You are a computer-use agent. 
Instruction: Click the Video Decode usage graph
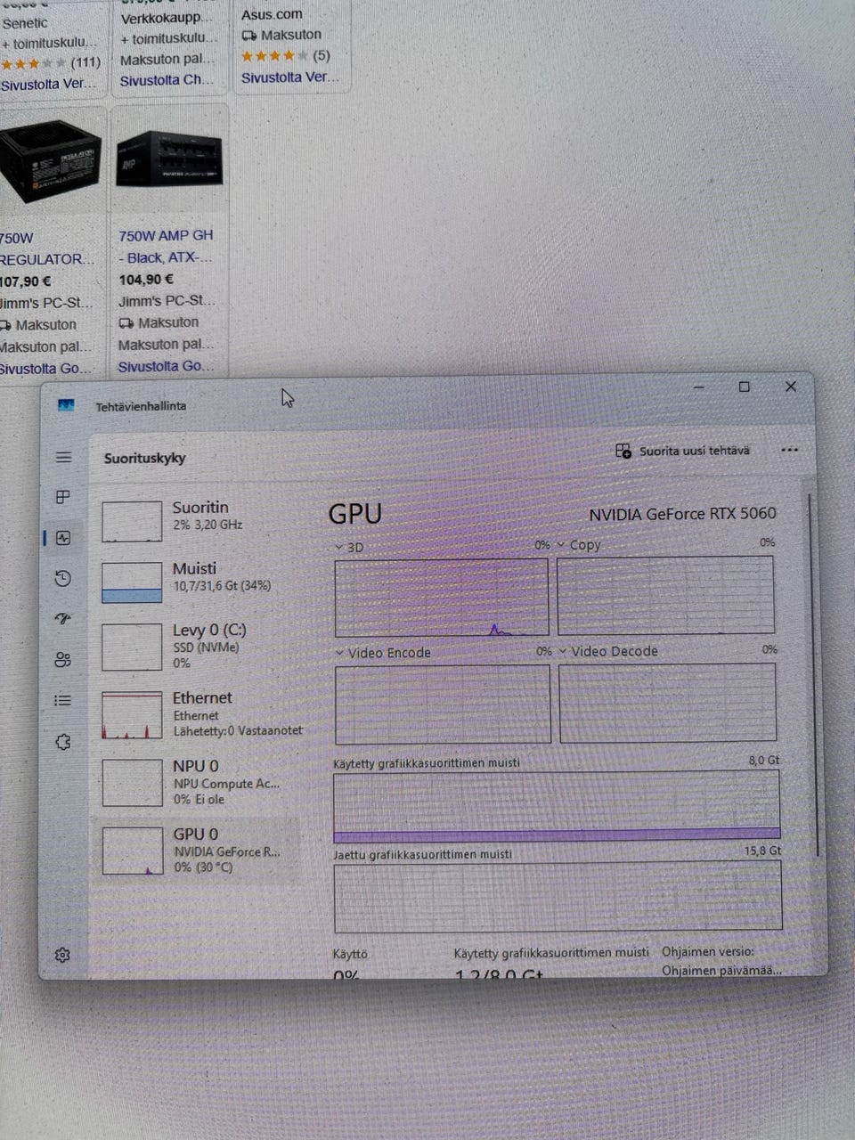[x=667, y=703]
